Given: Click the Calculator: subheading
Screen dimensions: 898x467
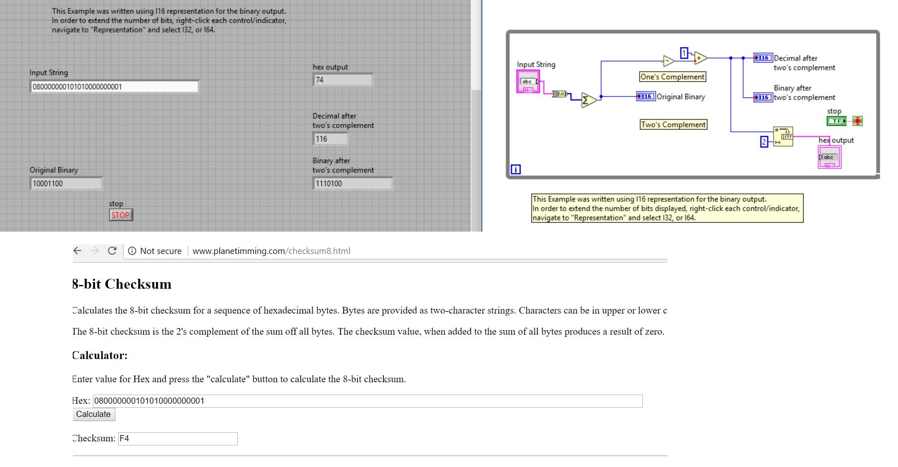Looking at the screenshot, I should [100, 355].
